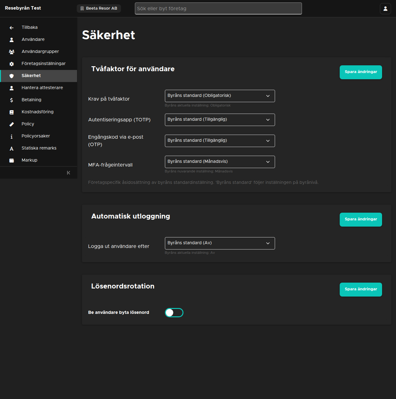
Task: Open the Autentiseringsapp (TOTP) dropdown
Action: pos(220,120)
